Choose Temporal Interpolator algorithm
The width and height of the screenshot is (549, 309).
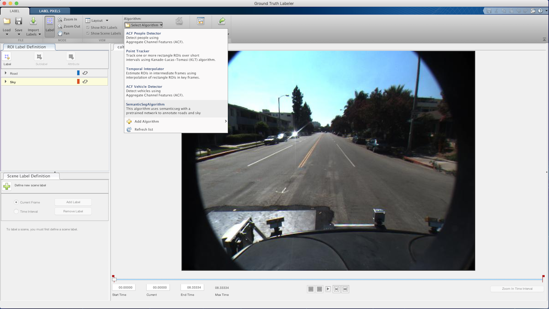click(176, 73)
